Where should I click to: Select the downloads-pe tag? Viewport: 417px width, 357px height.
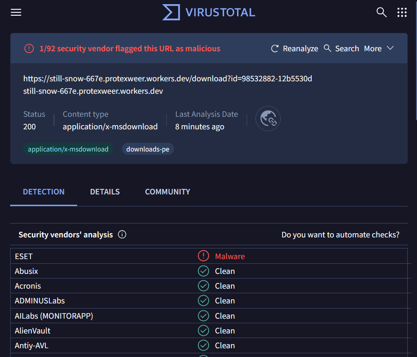pos(148,149)
